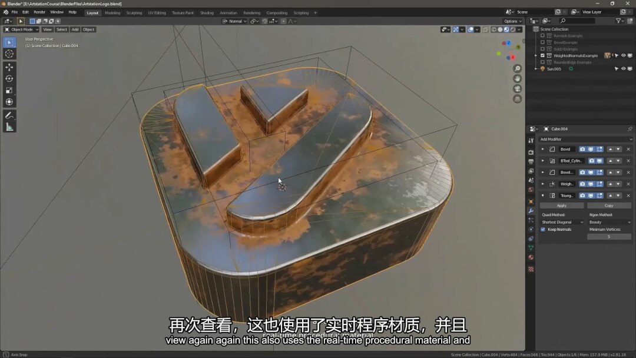Remove the Bevel modifier with X
636x358 pixels.
(x=628, y=149)
